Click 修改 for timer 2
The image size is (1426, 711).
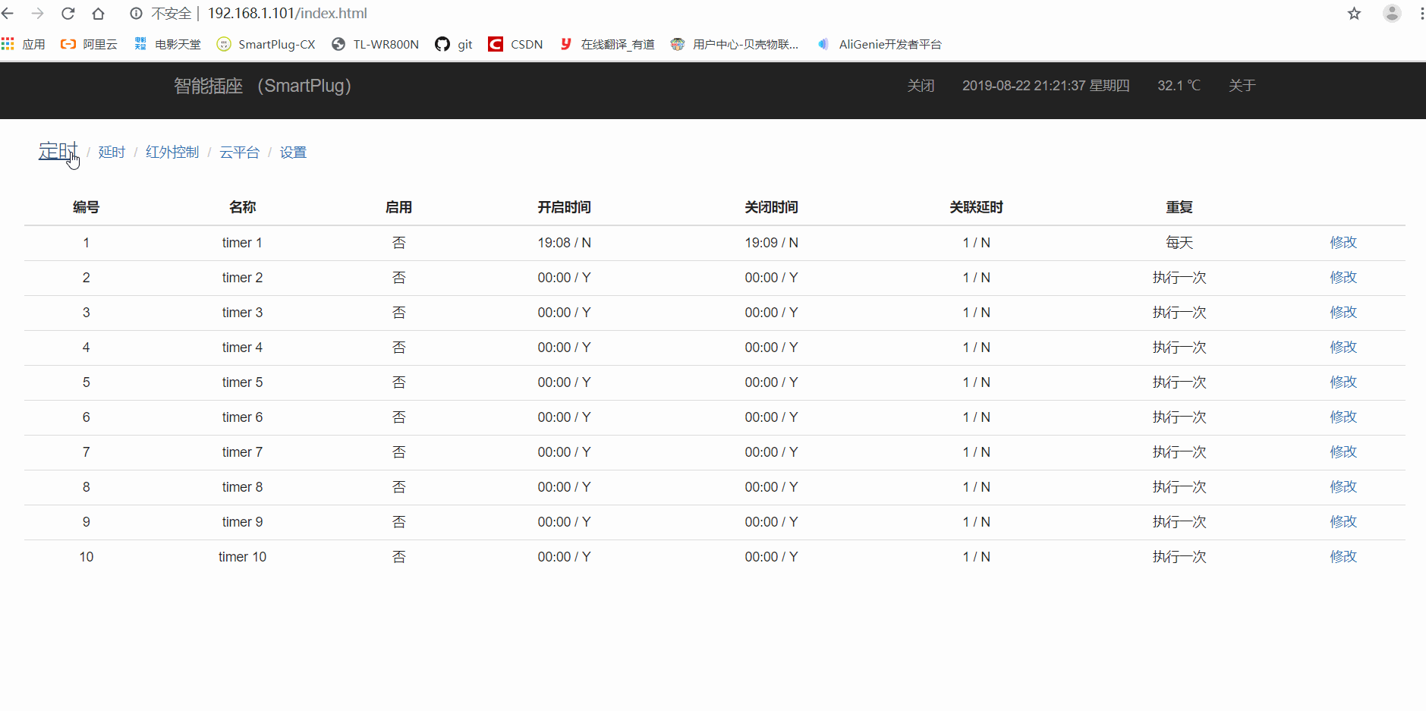click(x=1343, y=278)
